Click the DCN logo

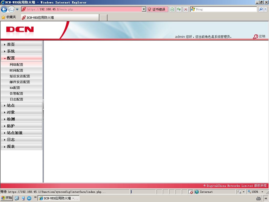pyautogui.click(x=20, y=29)
